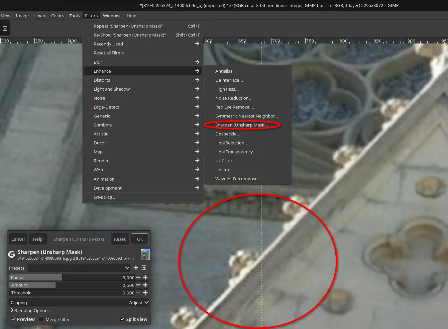Click the image thumbnail in the Sharpen dialog

(x=145, y=254)
